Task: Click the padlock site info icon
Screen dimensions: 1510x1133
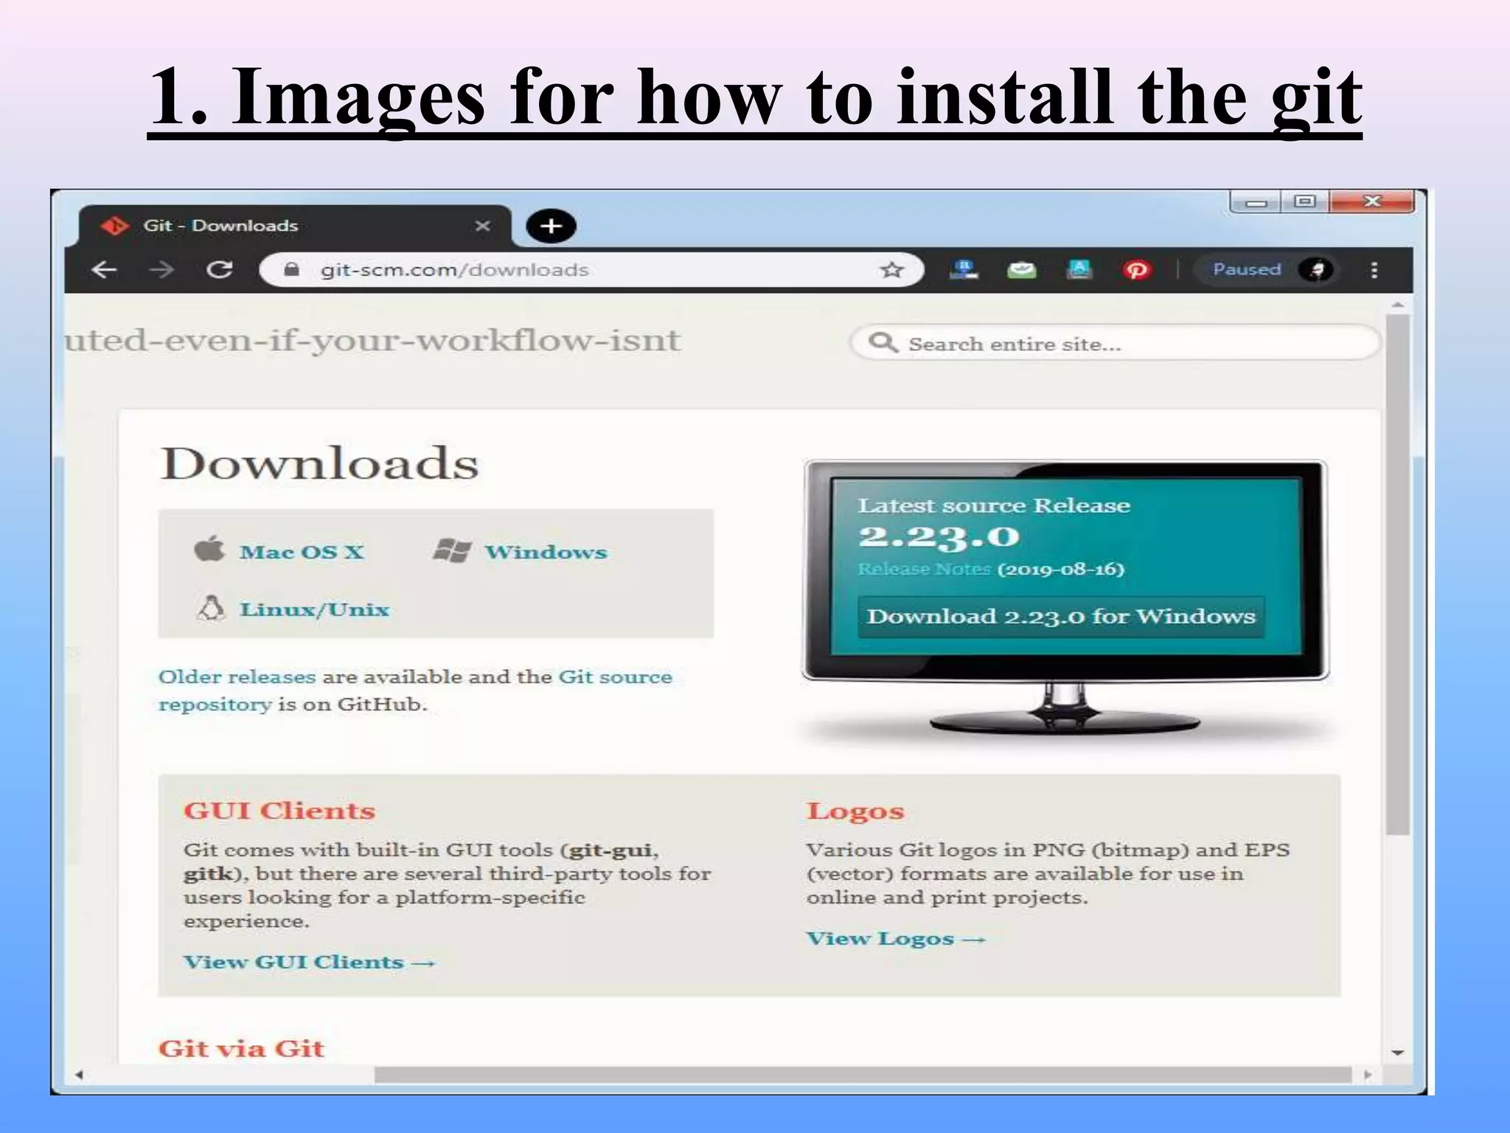Action: [292, 270]
